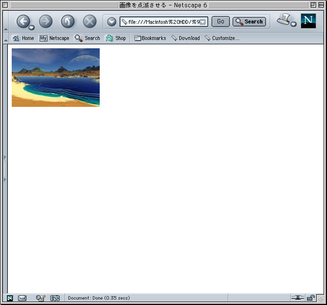Open Search link in personal toolbar

coord(87,38)
